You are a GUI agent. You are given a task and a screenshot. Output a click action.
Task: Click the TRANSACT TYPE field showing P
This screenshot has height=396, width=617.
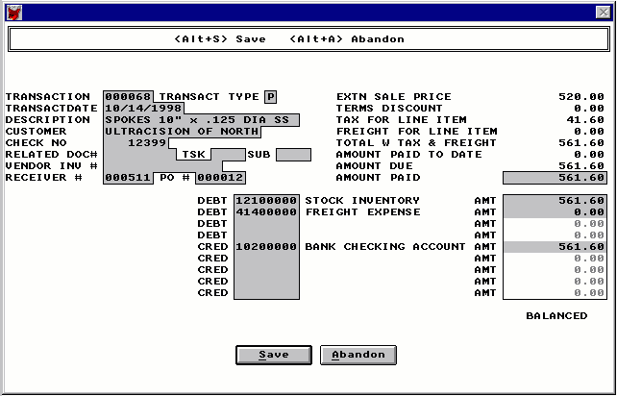pyautogui.click(x=271, y=97)
